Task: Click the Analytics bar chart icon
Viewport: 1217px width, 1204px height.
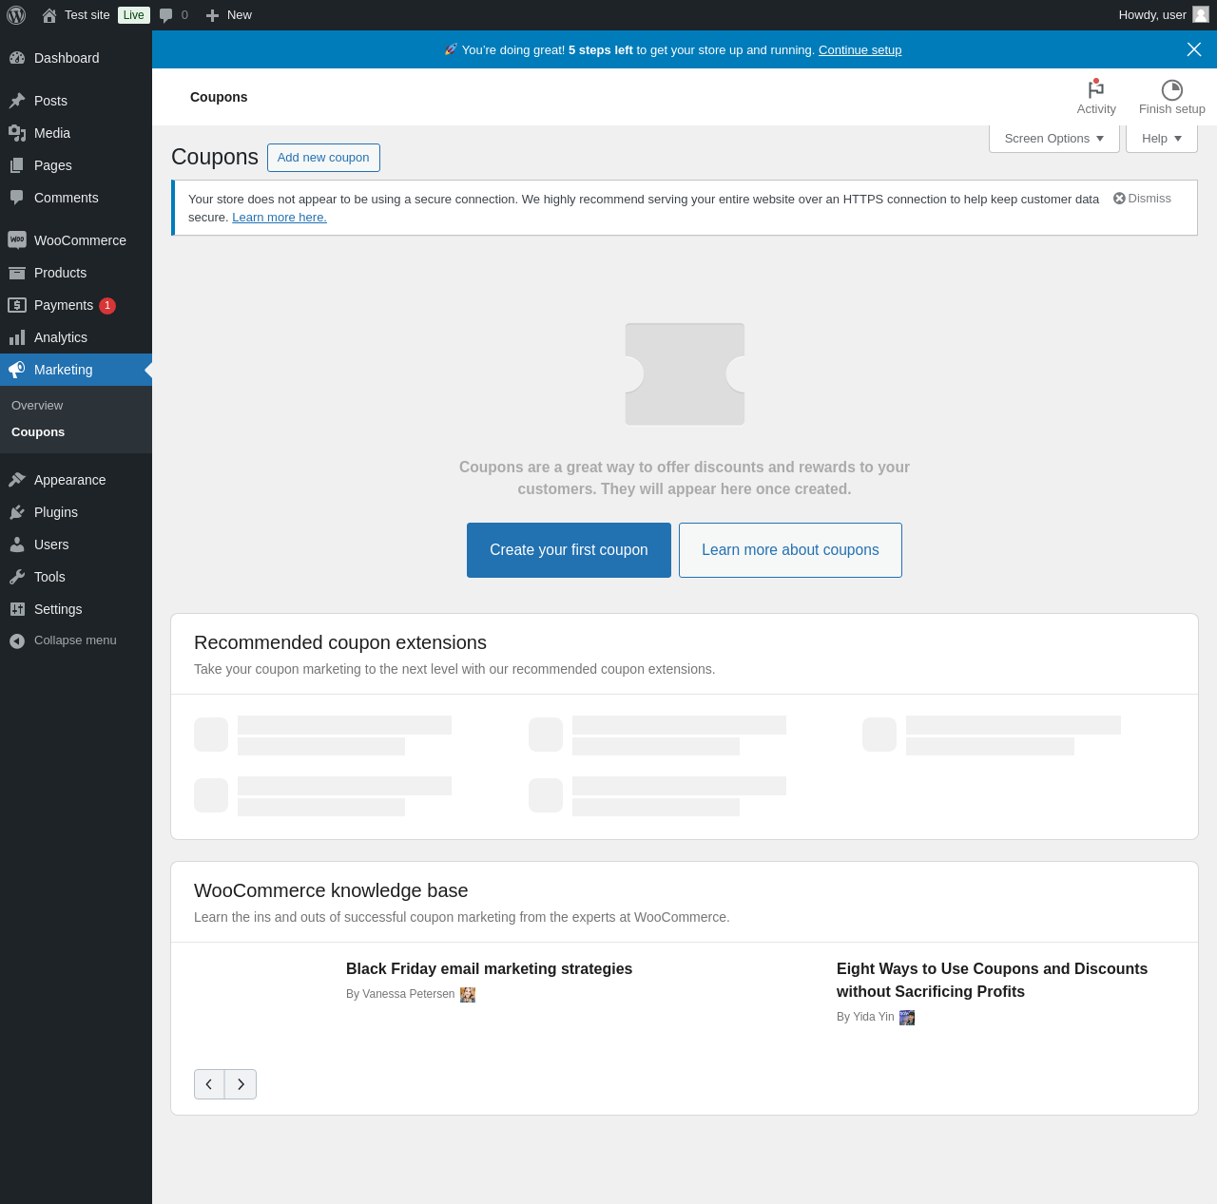Action: 17,337
